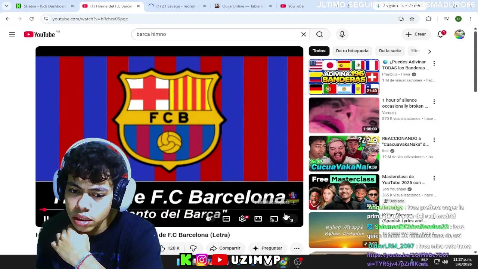Open the 'Free Masterclass' video thumbnail
This screenshot has width=478, height=269.
pyautogui.click(x=344, y=192)
